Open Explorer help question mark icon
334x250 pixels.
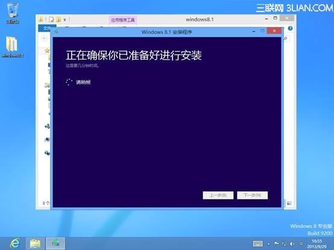[x=290, y=28]
